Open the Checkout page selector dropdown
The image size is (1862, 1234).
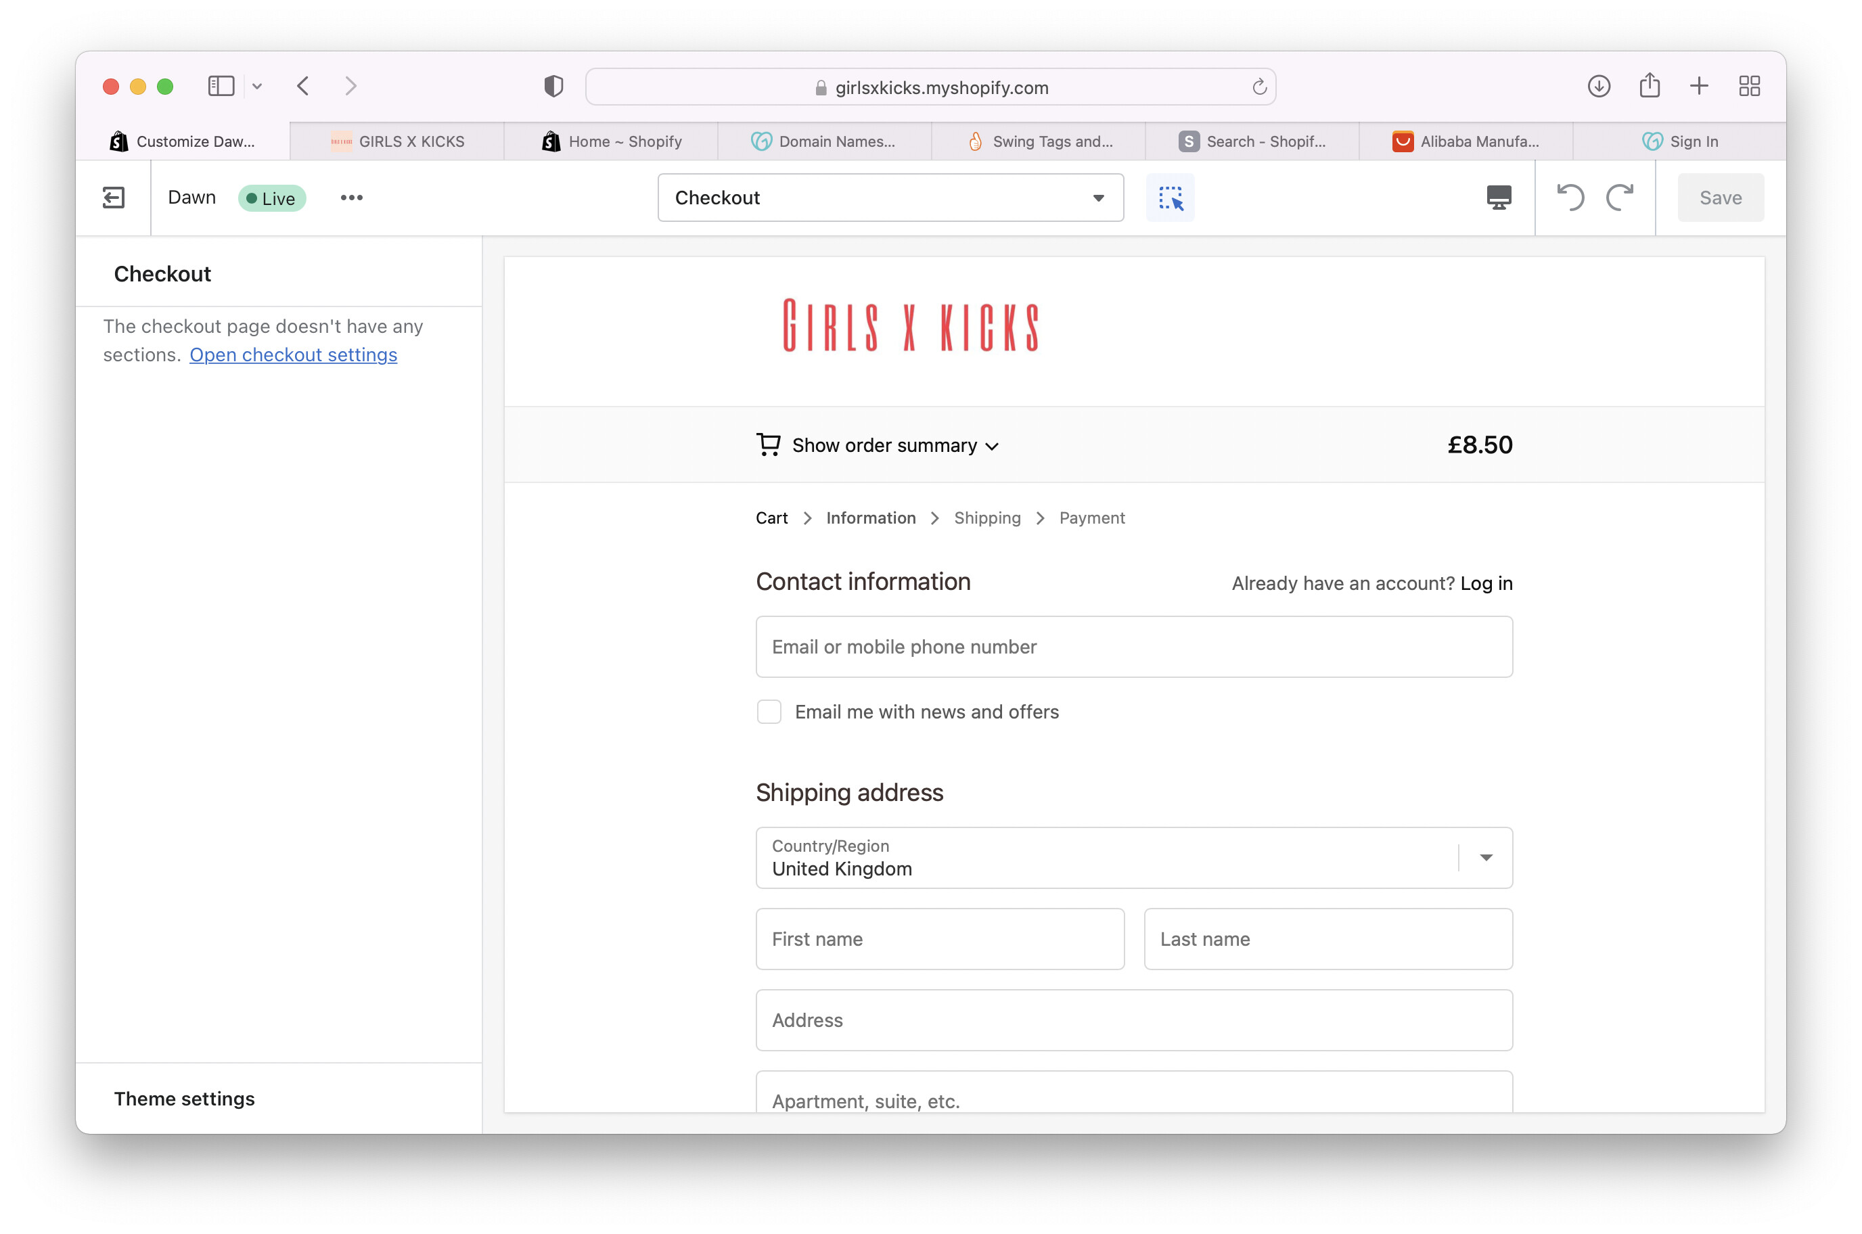[890, 198]
